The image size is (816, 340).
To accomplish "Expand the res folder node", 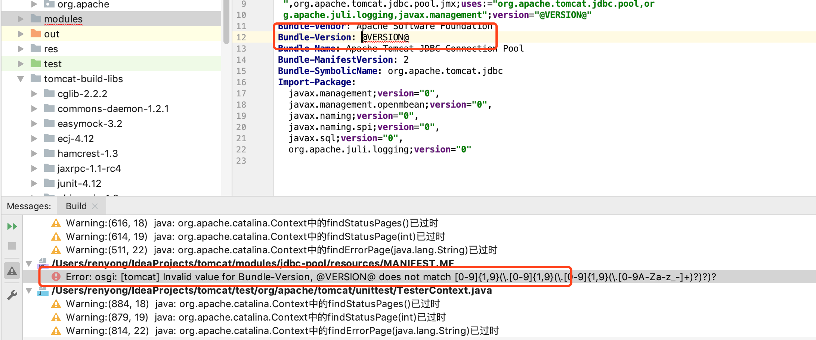I will click(21, 49).
